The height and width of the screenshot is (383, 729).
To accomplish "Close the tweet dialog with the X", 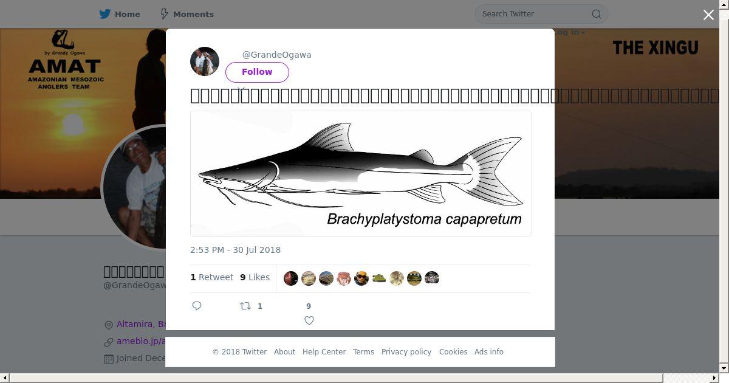I will [x=708, y=15].
